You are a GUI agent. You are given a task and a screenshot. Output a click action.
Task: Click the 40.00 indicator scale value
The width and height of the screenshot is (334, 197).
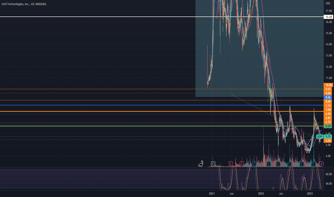tap(329, 184)
